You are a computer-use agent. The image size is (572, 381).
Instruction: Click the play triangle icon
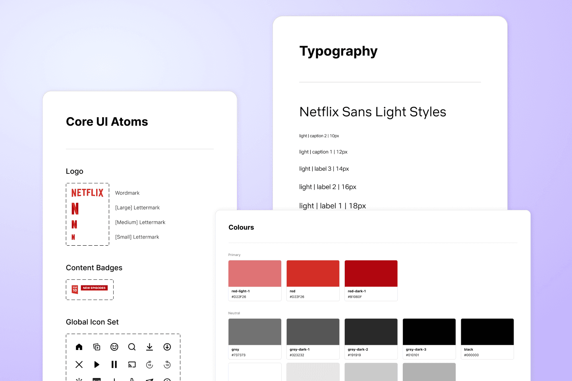(x=97, y=364)
